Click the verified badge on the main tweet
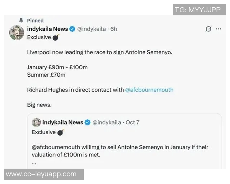 click(x=72, y=29)
